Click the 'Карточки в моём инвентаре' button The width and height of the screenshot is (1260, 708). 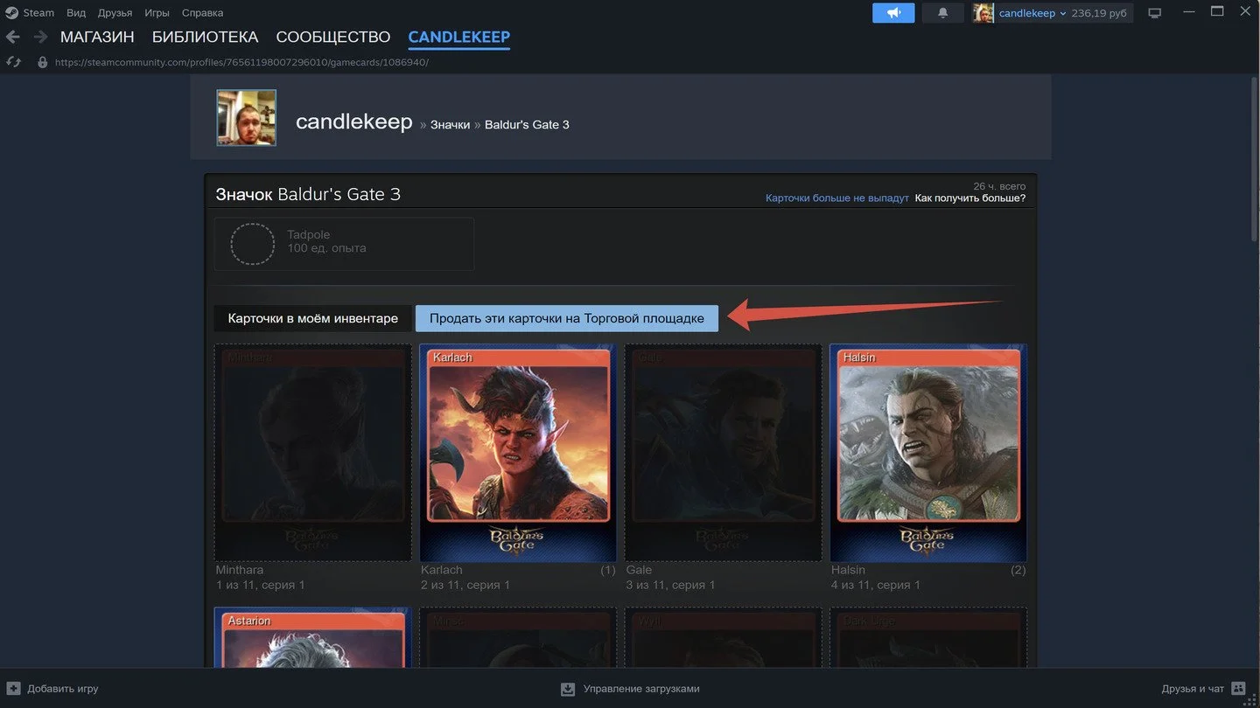[x=313, y=318]
